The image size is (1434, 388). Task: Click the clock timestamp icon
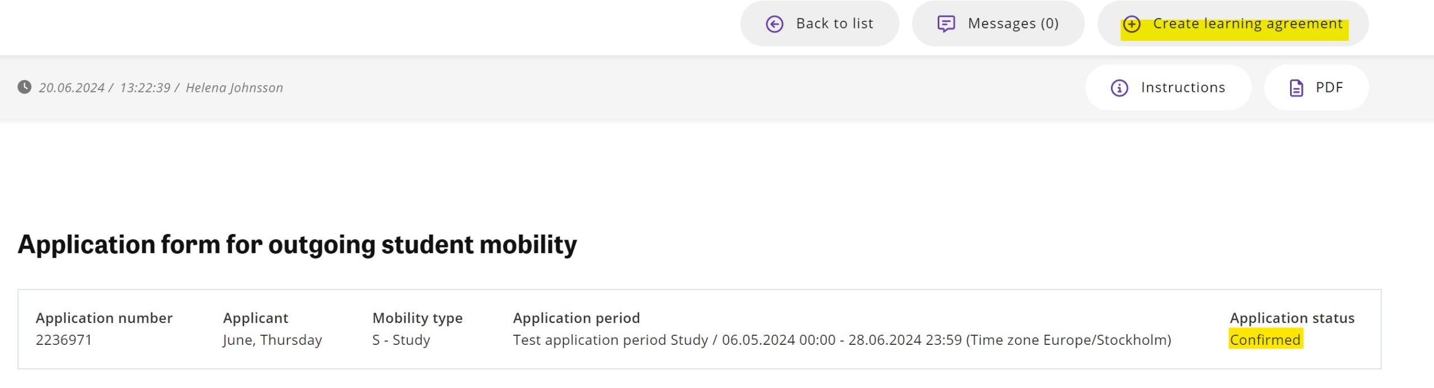(24, 87)
